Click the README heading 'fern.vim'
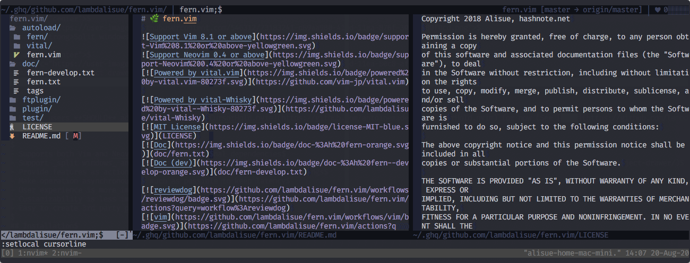This screenshot has width=690, height=263. coord(179,19)
